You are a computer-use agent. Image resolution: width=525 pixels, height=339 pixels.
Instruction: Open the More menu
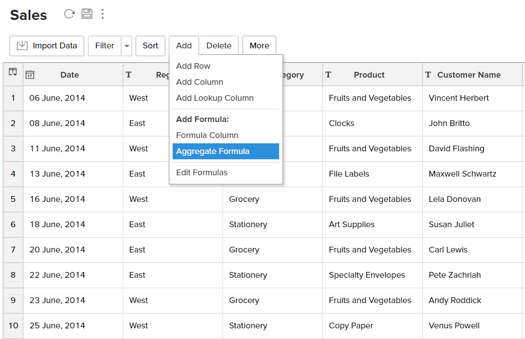[x=259, y=45]
